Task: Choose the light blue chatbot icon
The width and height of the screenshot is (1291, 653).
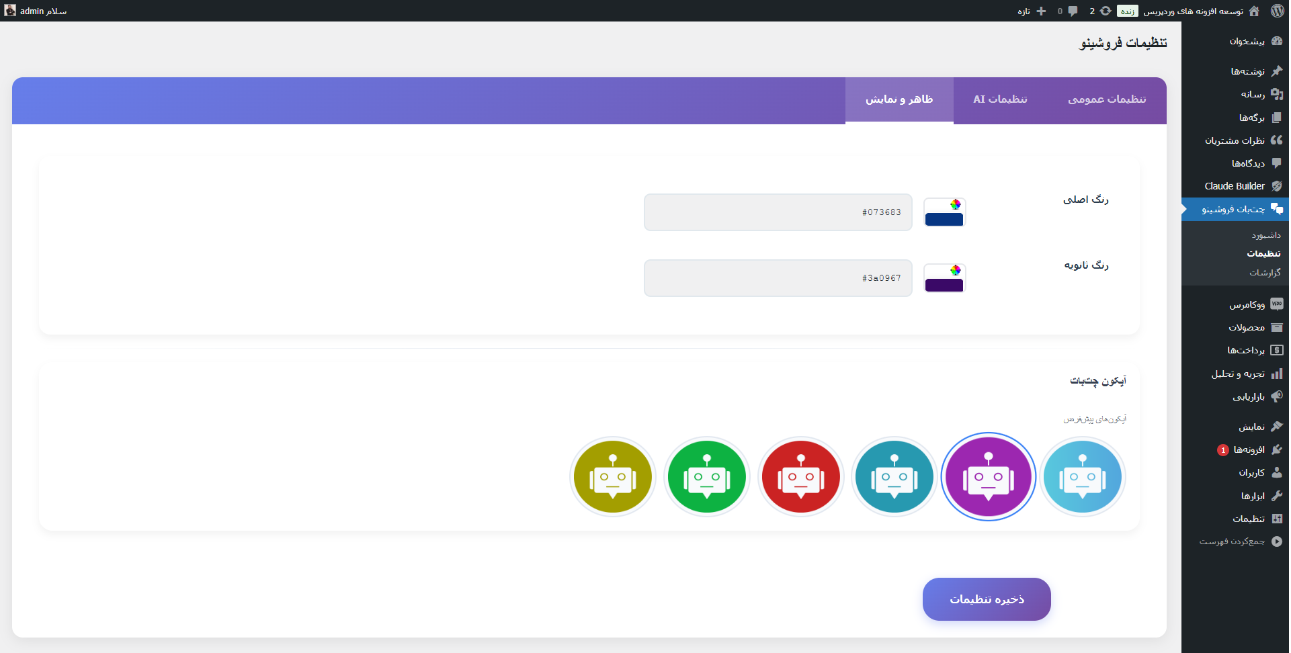Action: 1082,477
